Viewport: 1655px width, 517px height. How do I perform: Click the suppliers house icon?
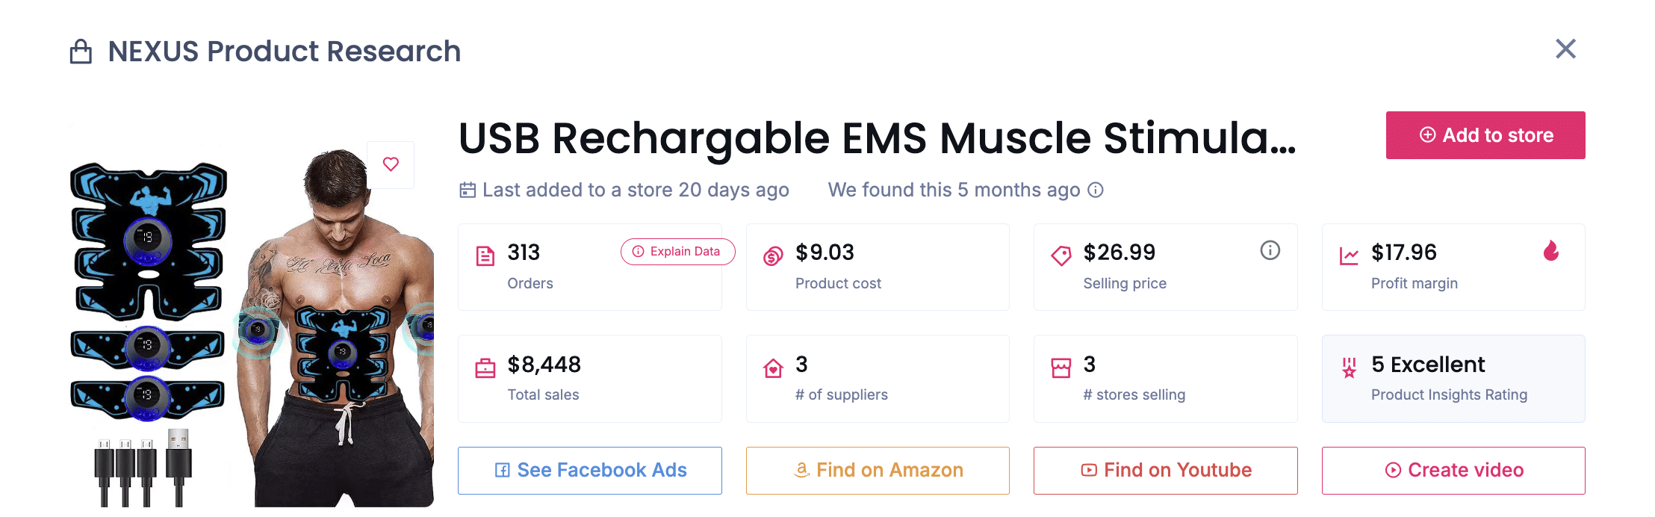(773, 368)
